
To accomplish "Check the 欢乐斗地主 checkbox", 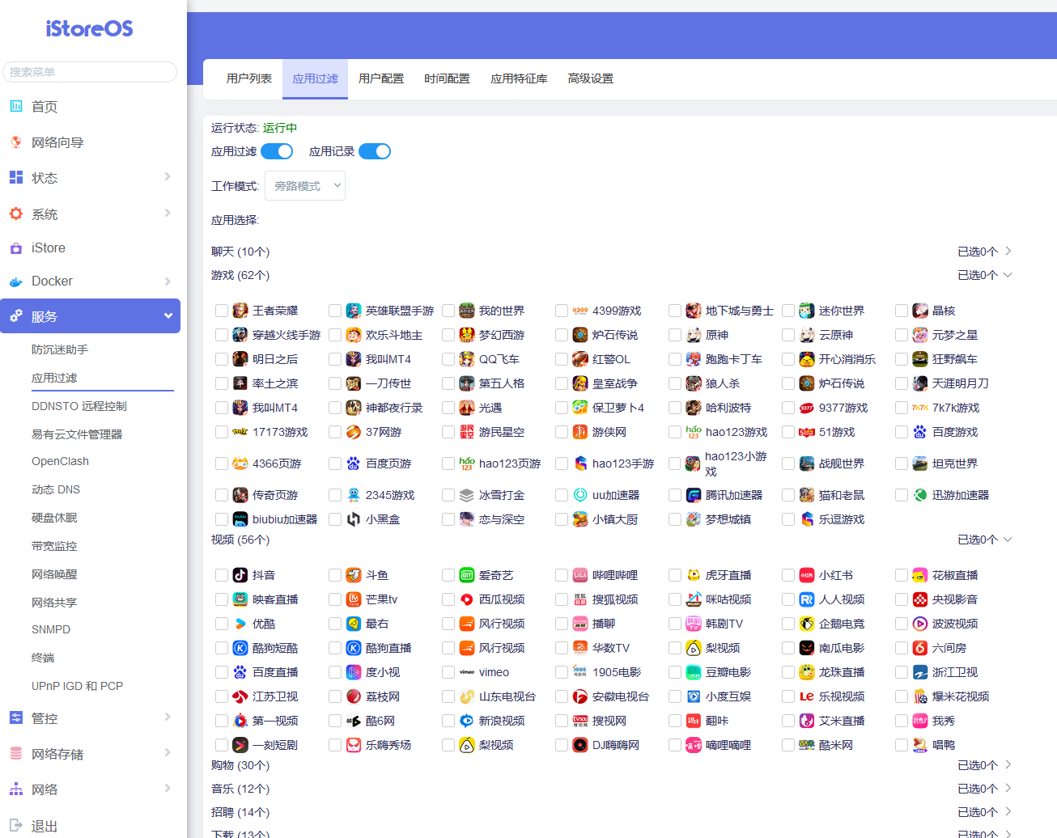I will click(x=335, y=335).
